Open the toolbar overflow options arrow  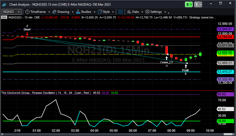[168, 13]
